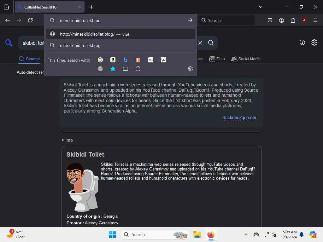Choose the mineskibiditoilet.blog search suggestion
This screenshot has height=242, width=323.
pos(120,45)
